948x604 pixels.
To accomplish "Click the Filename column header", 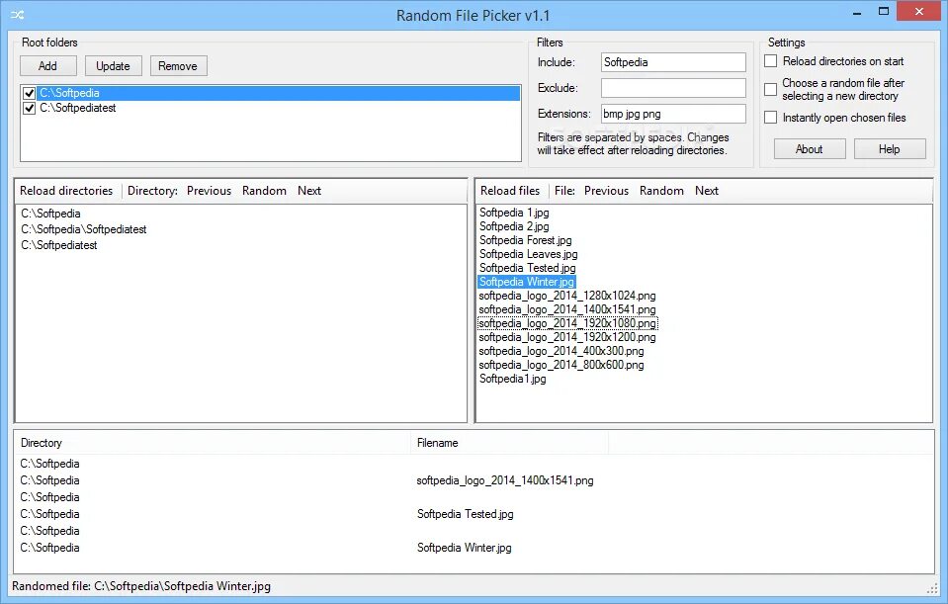I will click(x=510, y=443).
